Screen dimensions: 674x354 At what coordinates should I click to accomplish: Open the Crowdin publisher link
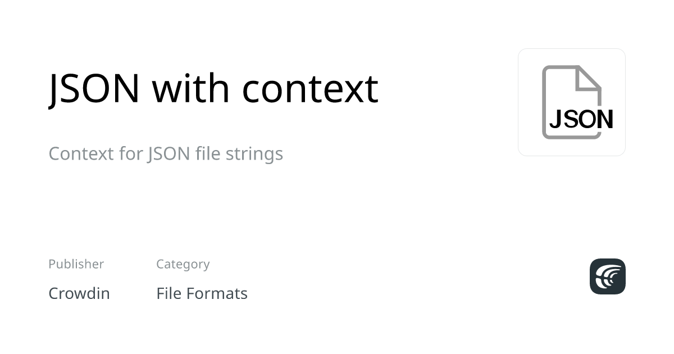click(79, 293)
